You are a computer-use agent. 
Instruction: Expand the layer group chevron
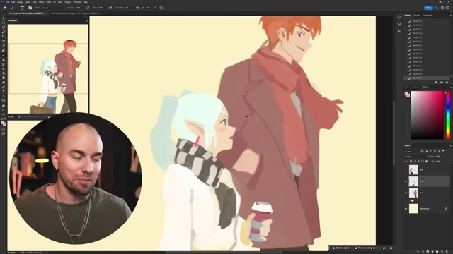pos(409,200)
